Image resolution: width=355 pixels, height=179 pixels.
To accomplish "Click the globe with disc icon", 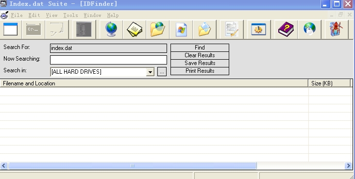I will pos(309,30).
